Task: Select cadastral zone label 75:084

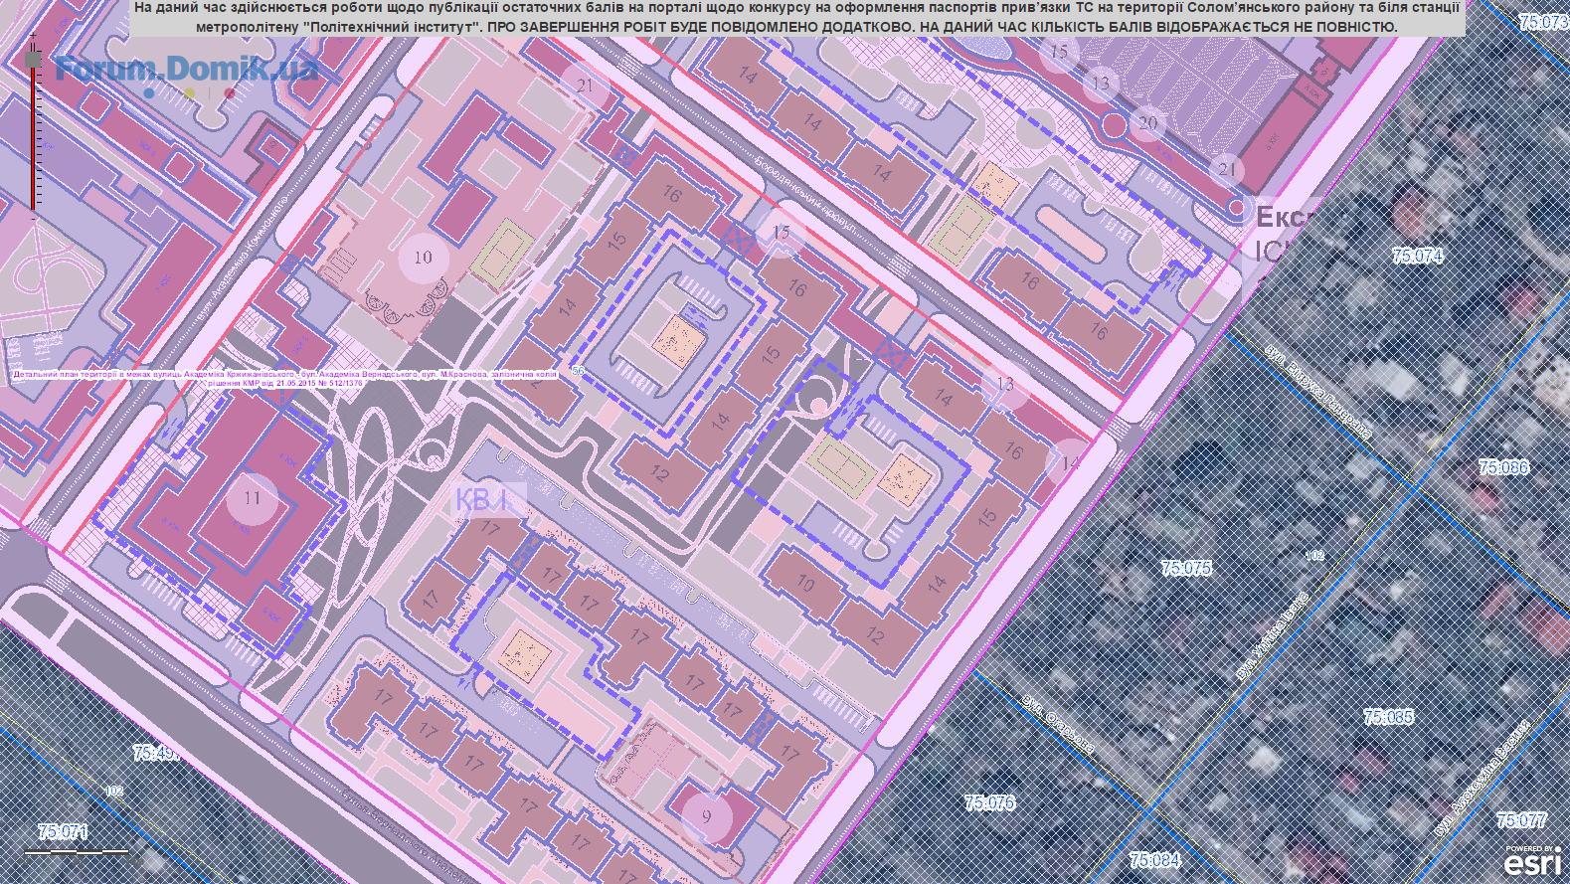Action: pos(1155,859)
